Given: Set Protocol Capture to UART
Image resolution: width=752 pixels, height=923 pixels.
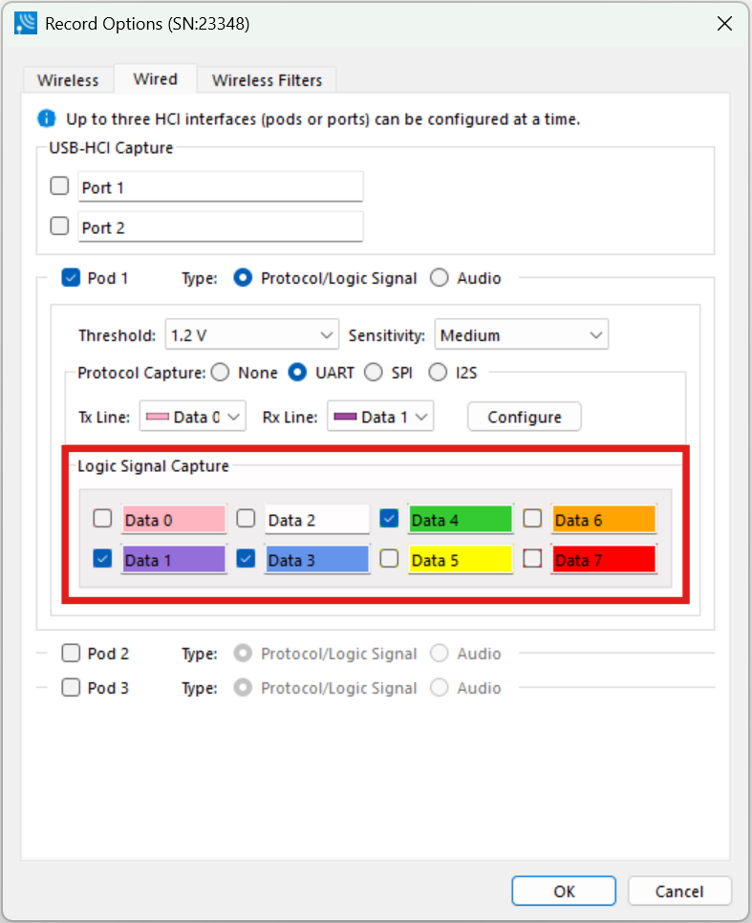Looking at the screenshot, I should (x=297, y=372).
